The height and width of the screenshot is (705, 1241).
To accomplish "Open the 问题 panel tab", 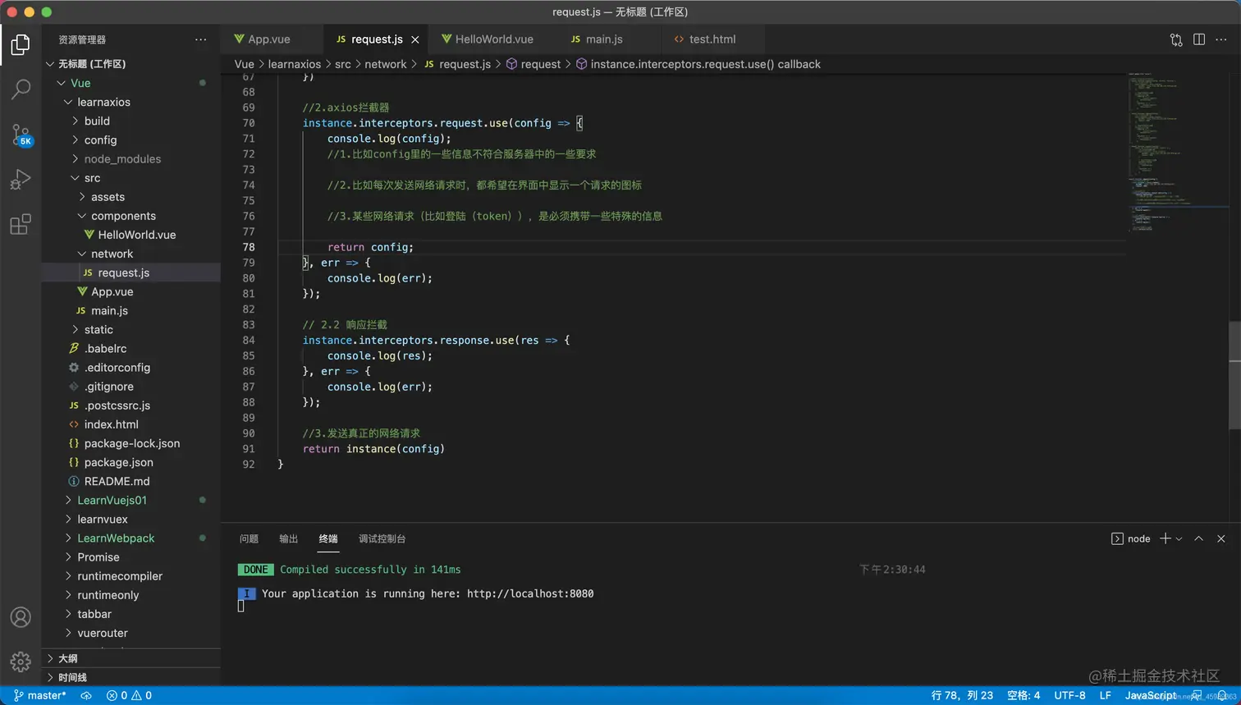I will (249, 538).
